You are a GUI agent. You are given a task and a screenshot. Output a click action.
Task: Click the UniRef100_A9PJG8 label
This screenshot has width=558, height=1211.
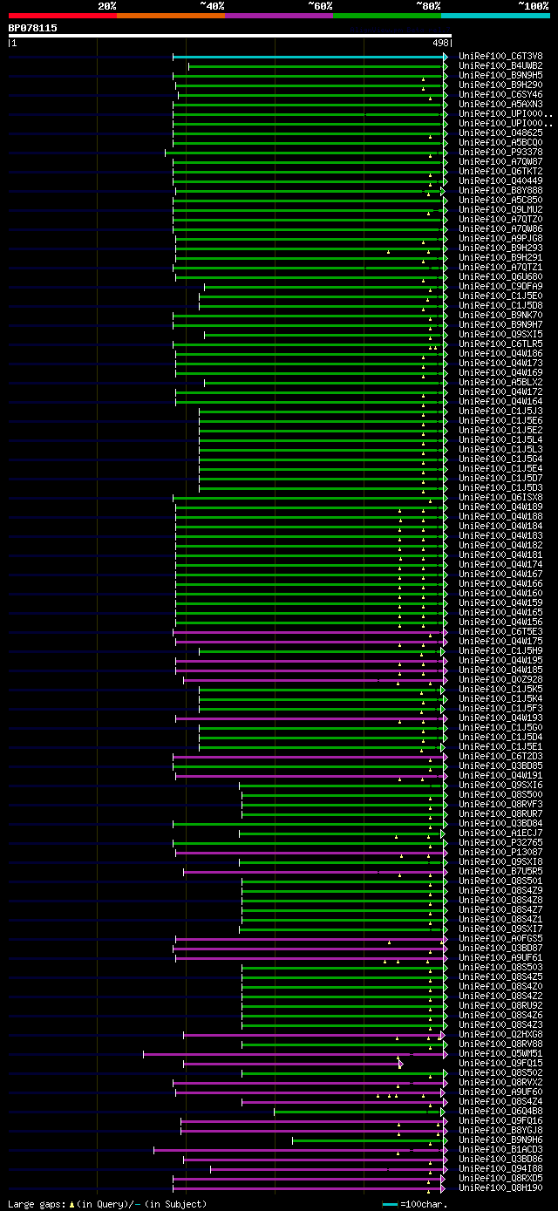click(x=500, y=238)
